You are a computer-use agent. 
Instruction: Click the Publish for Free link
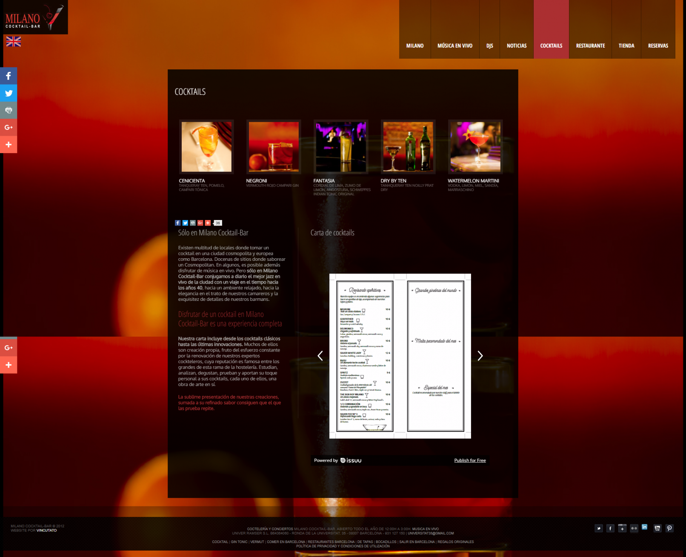coord(470,460)
